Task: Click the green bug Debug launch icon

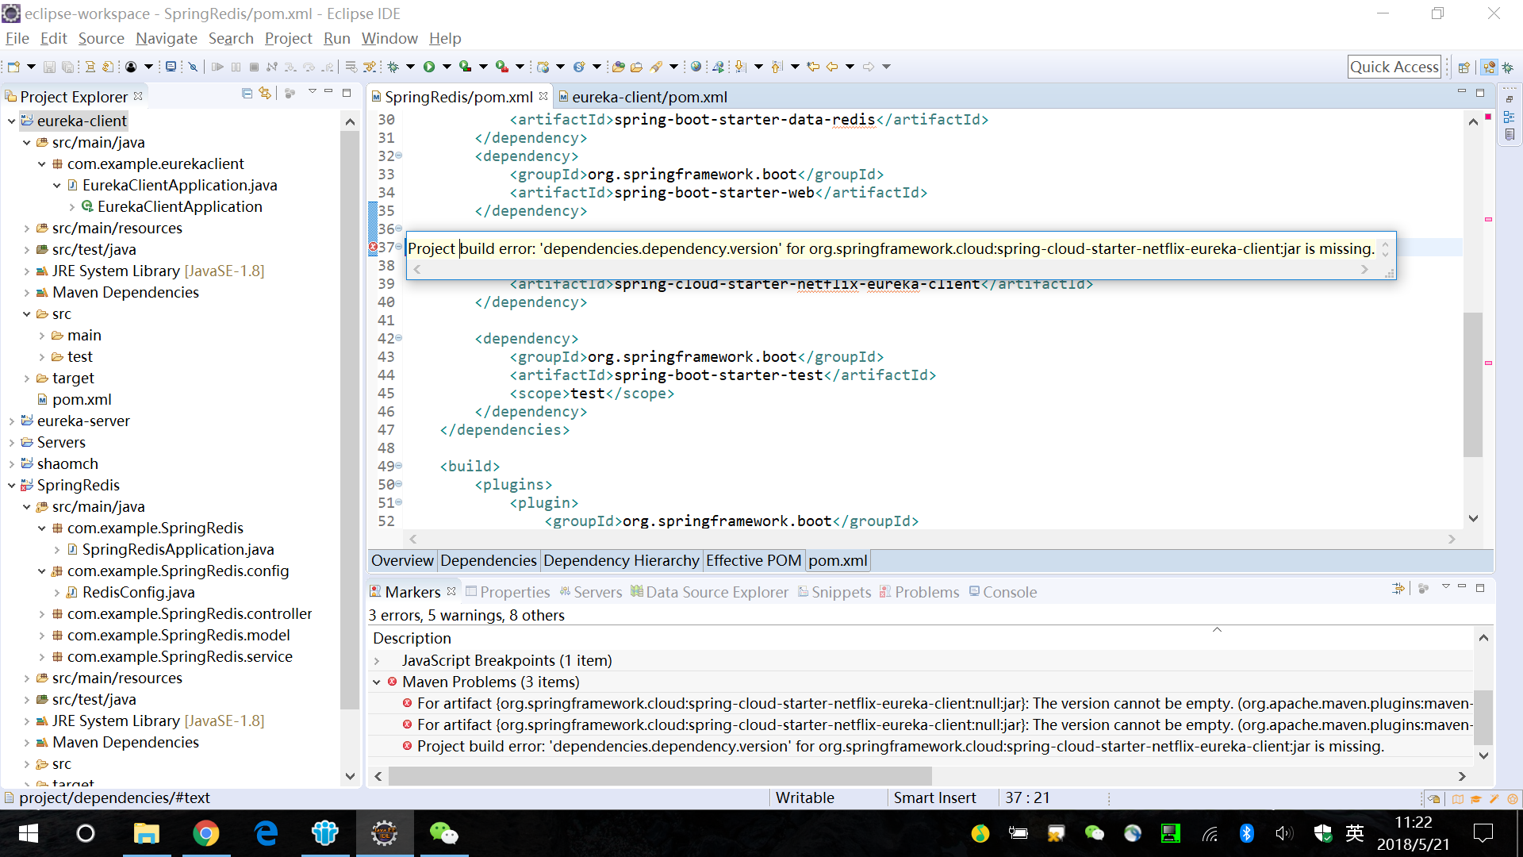Action: 393,67
